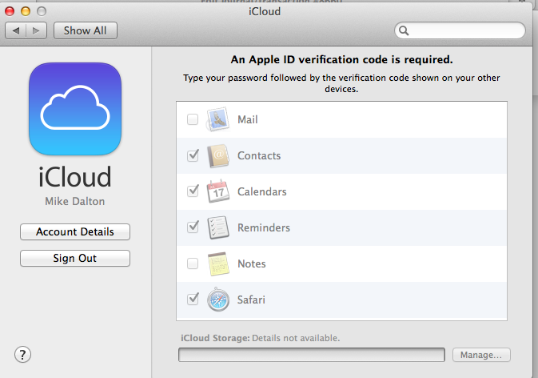Open Account Details
This screenshot has width=538, height=378.
(75, 231)
